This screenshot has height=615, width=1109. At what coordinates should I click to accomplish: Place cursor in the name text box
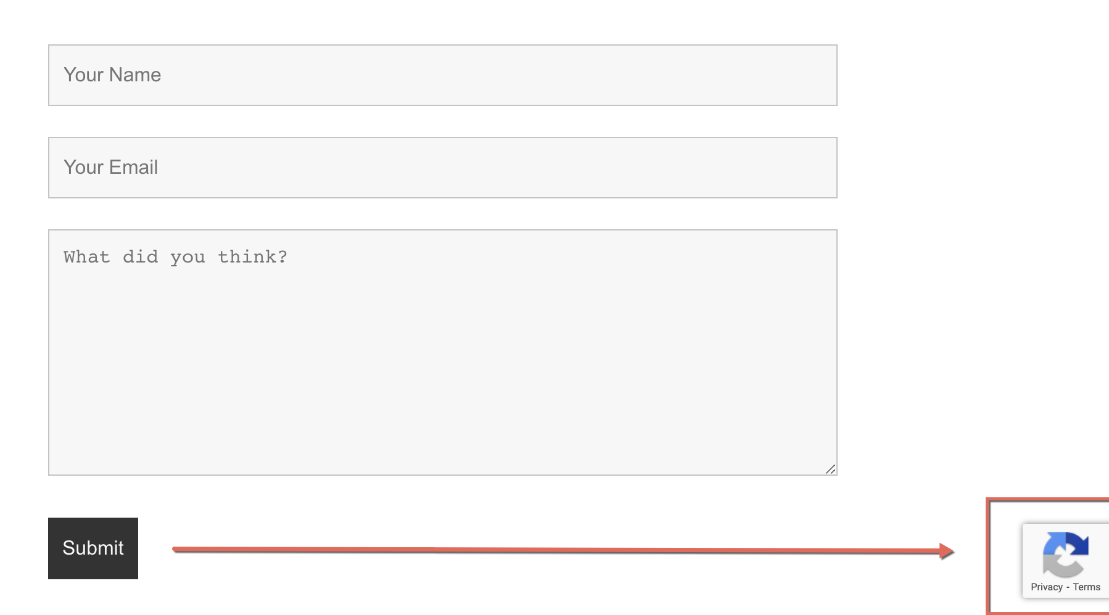point(442,75)
